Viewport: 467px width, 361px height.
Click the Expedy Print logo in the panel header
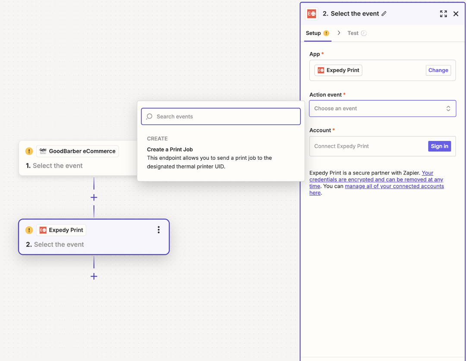tap(312, 14)
